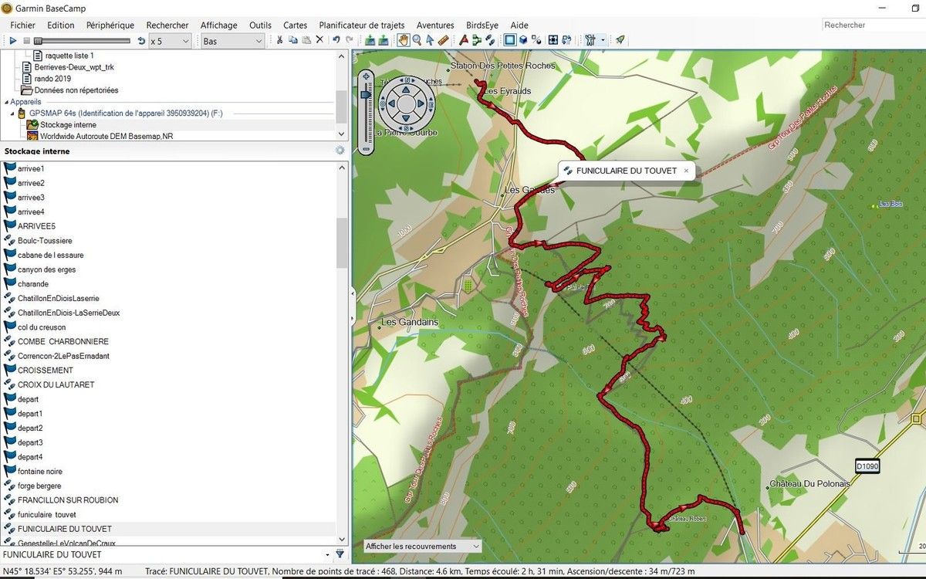Close the FUNICULAIRE DU TOUVET map tooltip

click(x=686, y=171)
